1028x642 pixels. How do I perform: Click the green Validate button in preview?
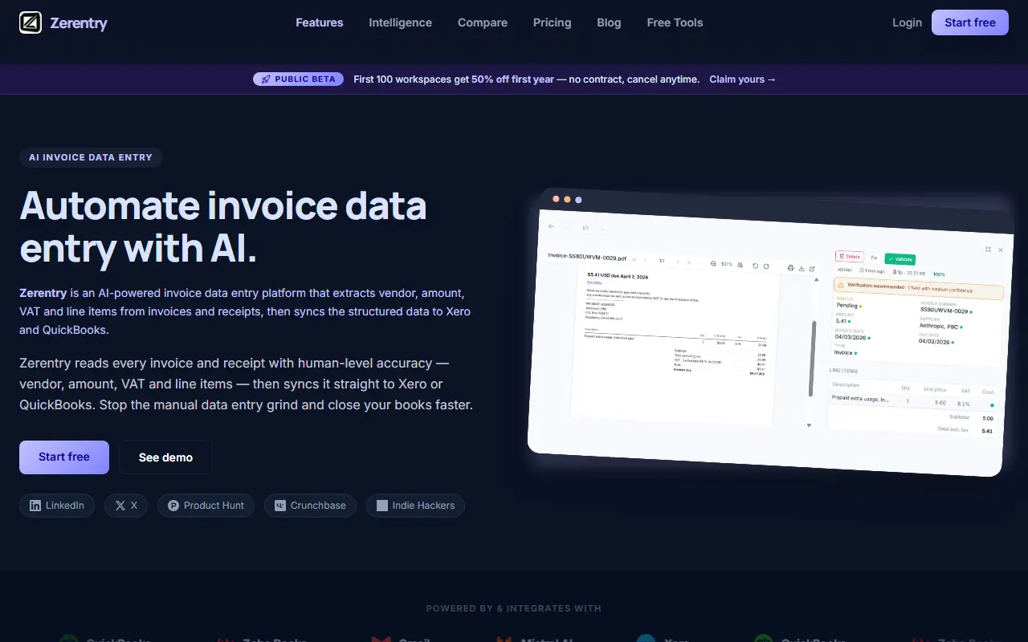(900, 259)
